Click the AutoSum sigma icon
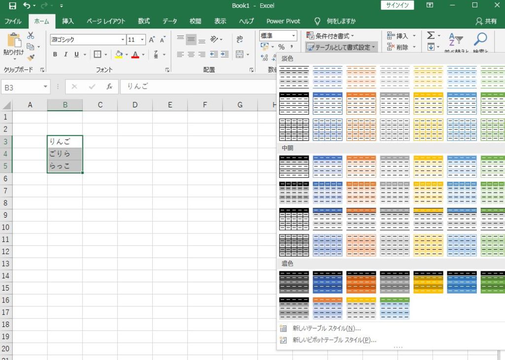Viewport: 505px width, 360px height. [x=431, y=35]
